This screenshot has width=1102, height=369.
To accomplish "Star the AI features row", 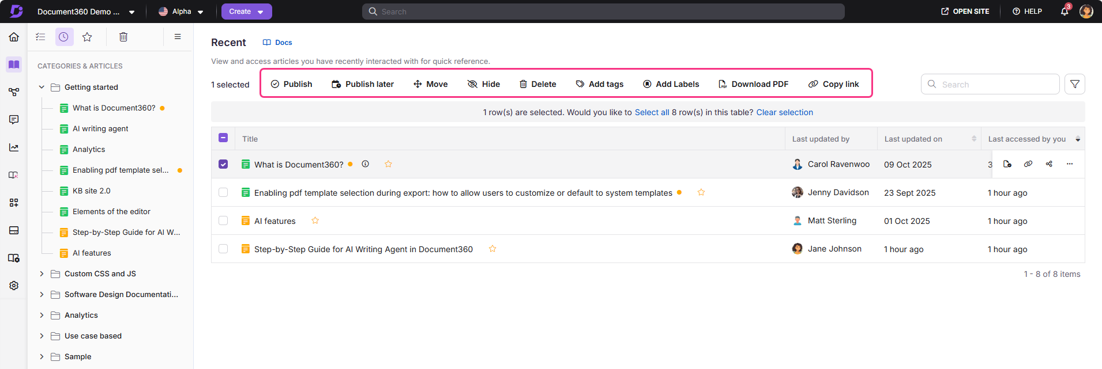I will coord(315,220).
